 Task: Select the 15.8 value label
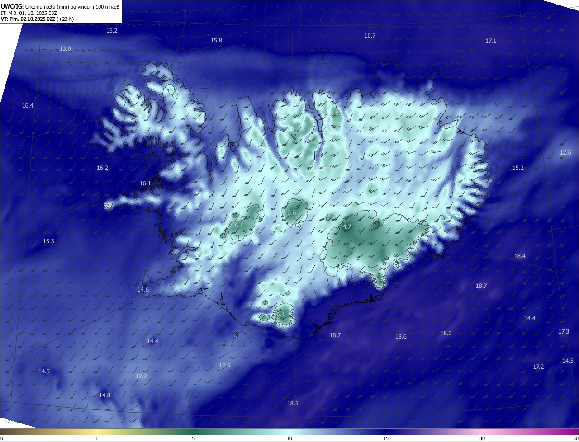tap(216, 40)
